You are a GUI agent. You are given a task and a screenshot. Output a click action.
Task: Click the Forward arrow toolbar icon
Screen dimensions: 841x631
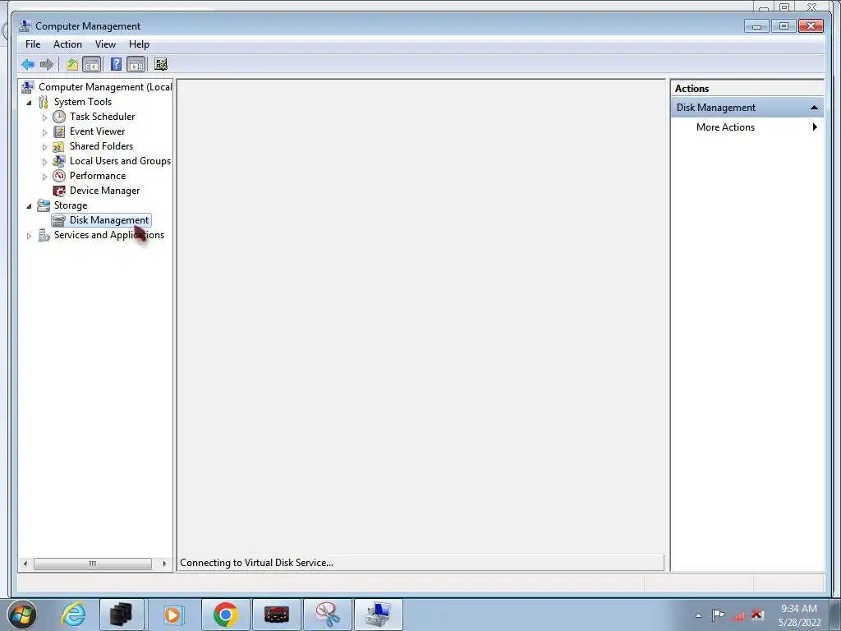(x=47, y=65)
